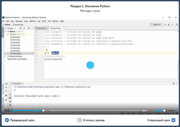Expand External Libraries node
Image resolution: width=180 pixels, height=127 pixels.
coord(5,56)
